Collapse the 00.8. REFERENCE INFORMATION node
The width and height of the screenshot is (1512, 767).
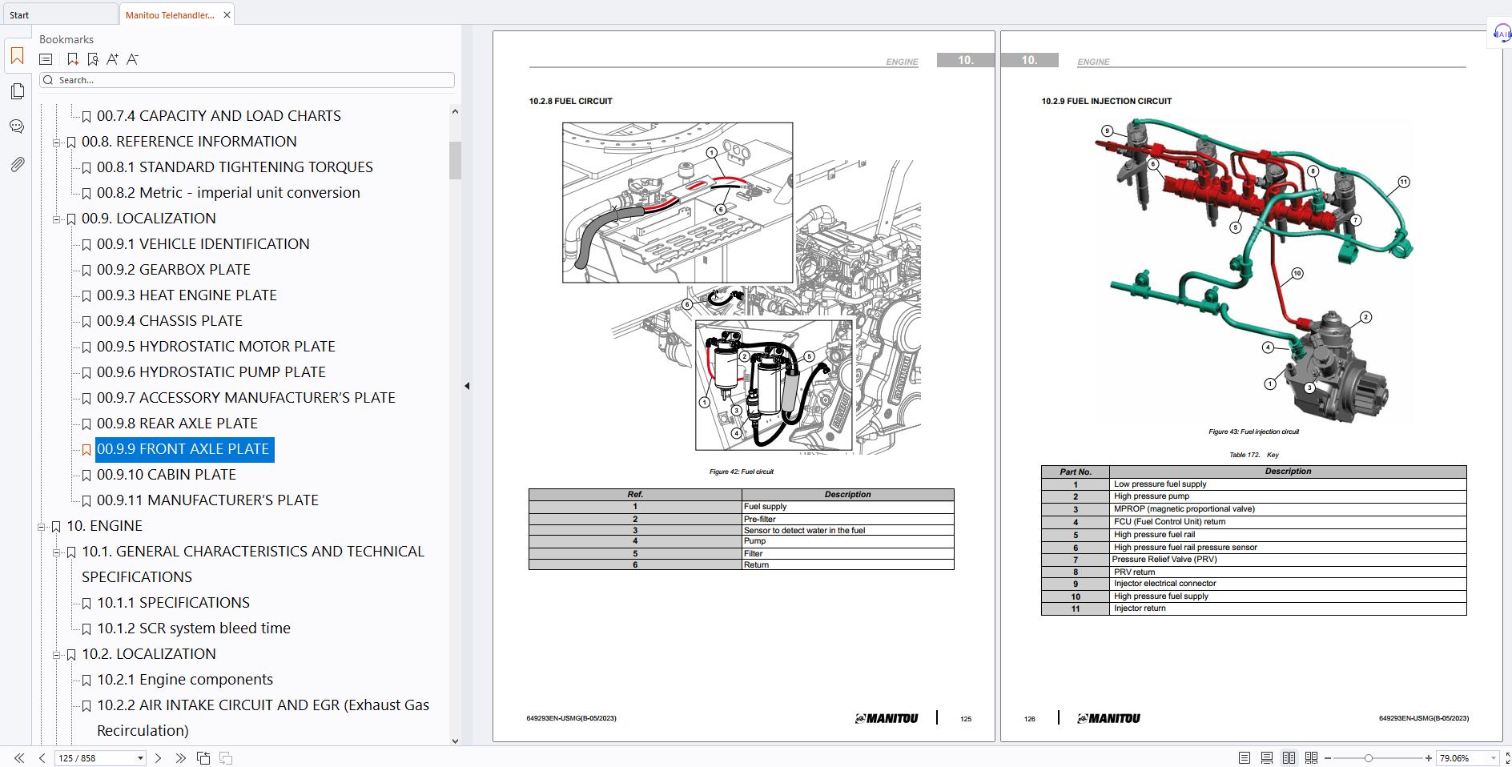click(x=57, y=143)
